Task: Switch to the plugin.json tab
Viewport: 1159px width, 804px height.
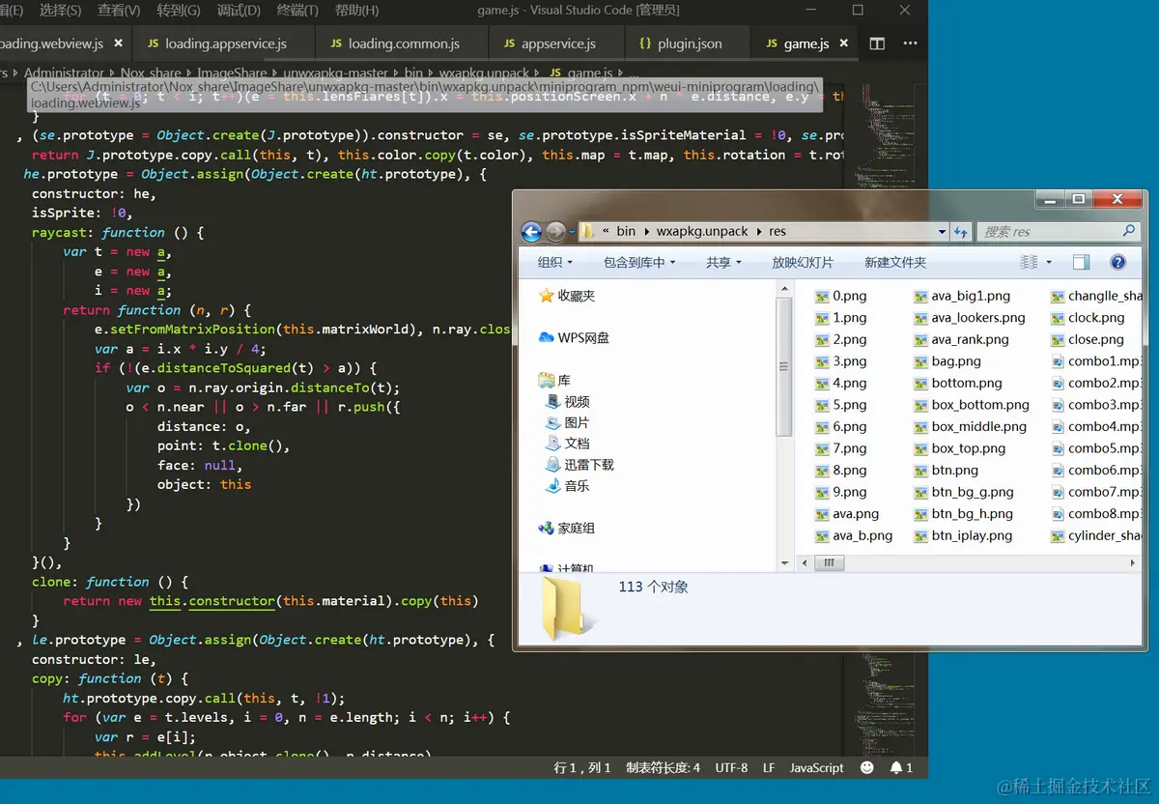Action: pos(687,43)
